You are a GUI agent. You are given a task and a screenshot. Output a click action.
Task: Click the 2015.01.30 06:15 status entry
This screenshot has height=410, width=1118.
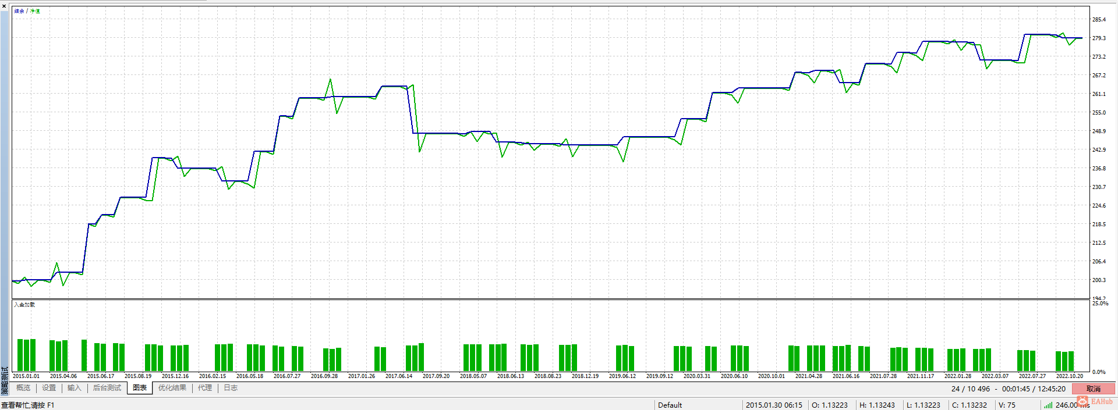point(774,405)
